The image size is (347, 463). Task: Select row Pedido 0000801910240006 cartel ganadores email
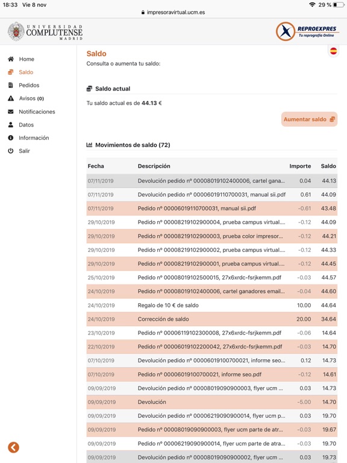212,291
